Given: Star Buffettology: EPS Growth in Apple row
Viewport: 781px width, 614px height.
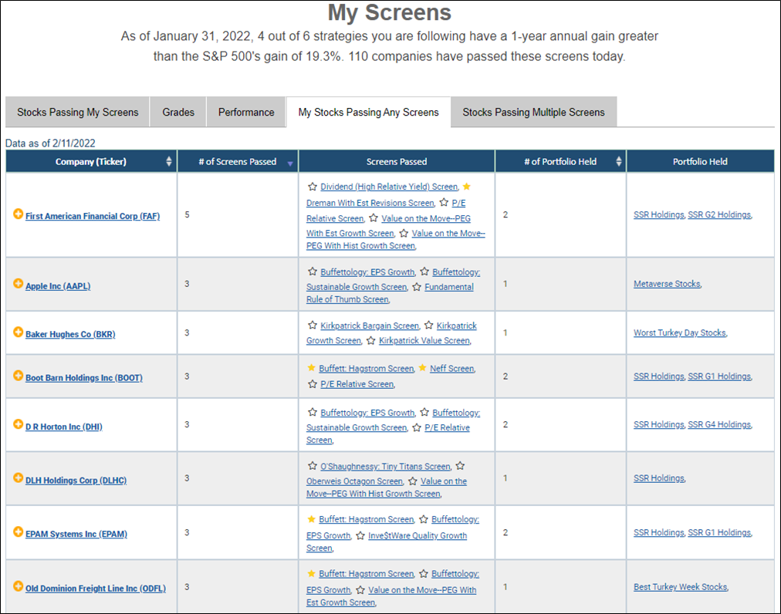Looking at the screenshot, I should pyautogui.click(x=313, y=272).
